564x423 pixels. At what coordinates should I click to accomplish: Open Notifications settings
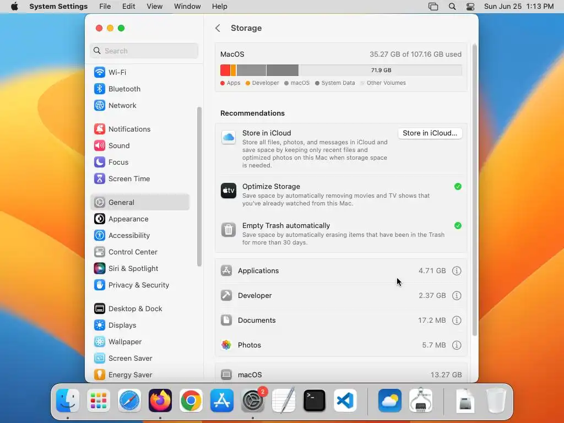pos(140,129)
